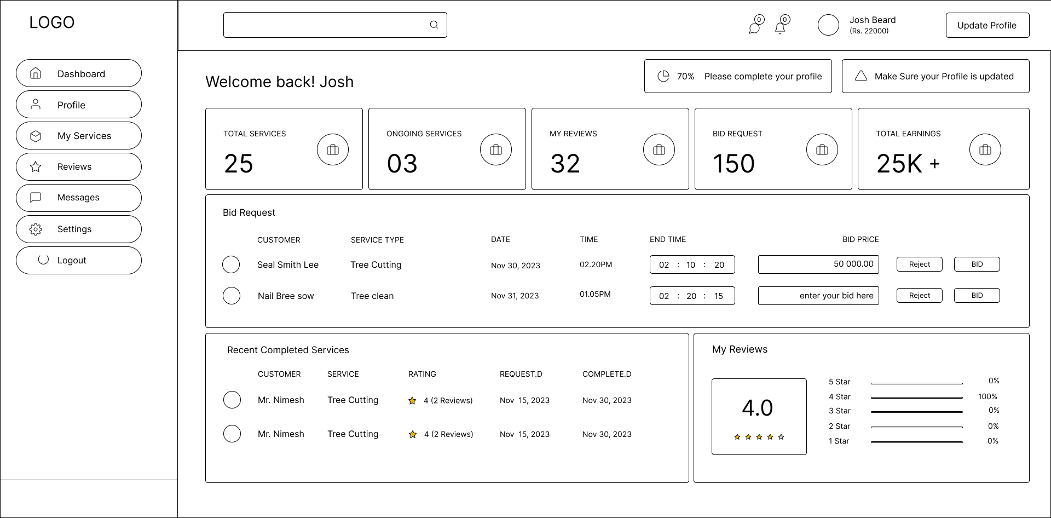The image size is (1051, 518).
Task: Click 'Please complete your profile' banner
Action: (x=738, y=76)
